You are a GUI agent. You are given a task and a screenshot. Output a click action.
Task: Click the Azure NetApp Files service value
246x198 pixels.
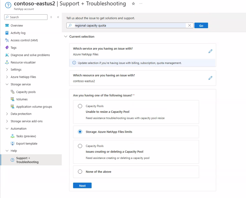(x=86, y=54)
